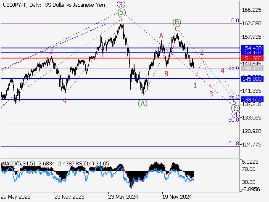Click the red 1 projected wave label
269x202 pixels.
[x=195, y=85]
